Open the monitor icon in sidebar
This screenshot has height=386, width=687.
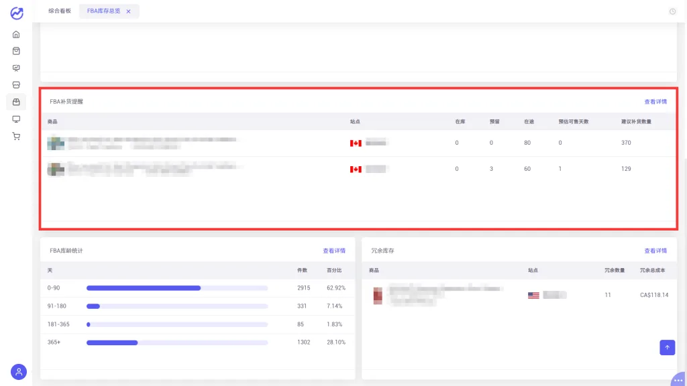point(16,119)
